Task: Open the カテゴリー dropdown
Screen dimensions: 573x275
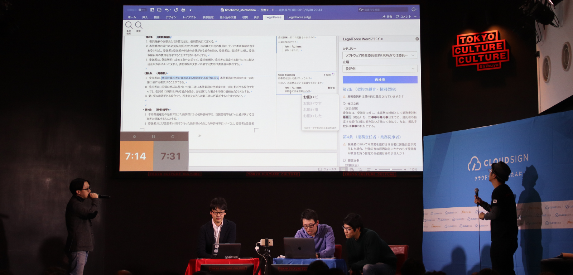Action: pos(380,56)
